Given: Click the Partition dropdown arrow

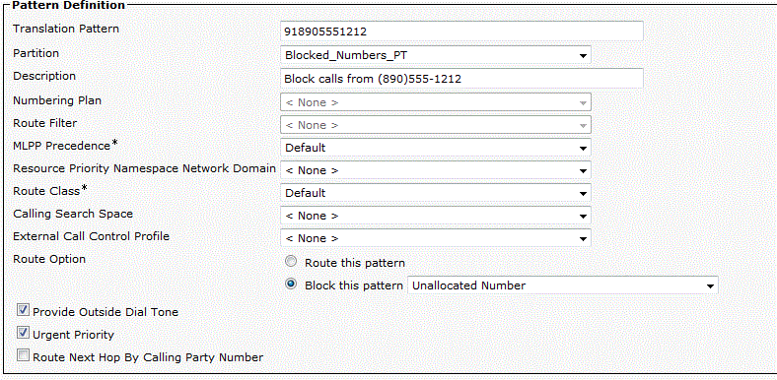Looking at the screenshot, I should click(584, 55).
